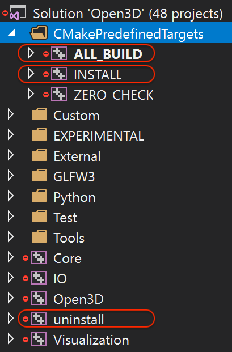Screen dimensions: 232x352
Task: Select the Test folder
Action: (x=65, y=217)
